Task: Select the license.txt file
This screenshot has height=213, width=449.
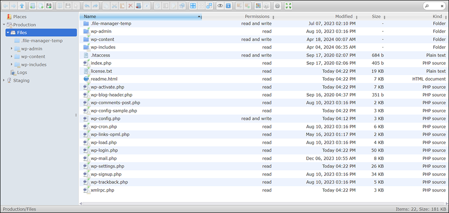Action: click(x=264, y=71)
